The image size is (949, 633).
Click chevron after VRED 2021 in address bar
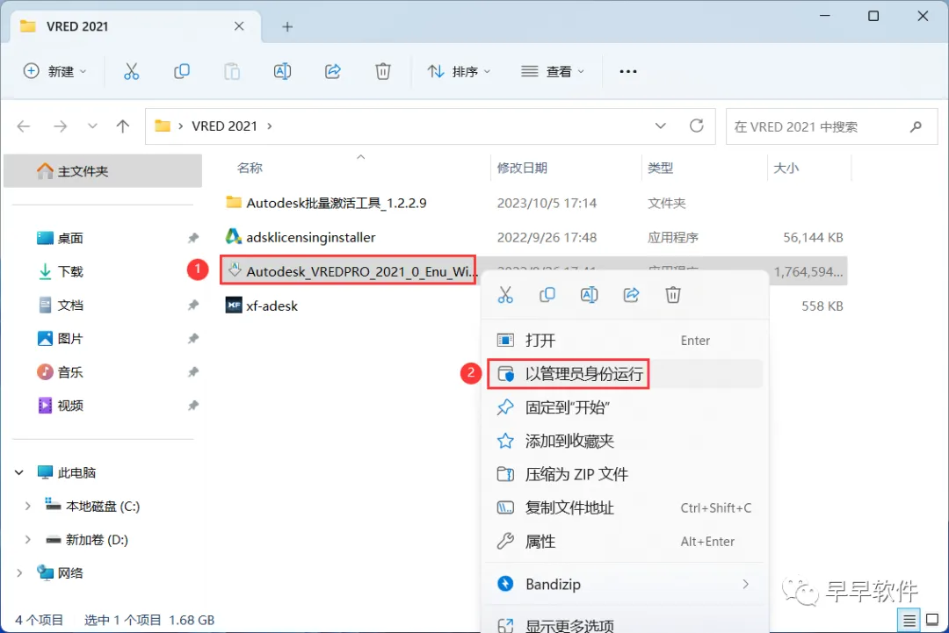point(270,126)
